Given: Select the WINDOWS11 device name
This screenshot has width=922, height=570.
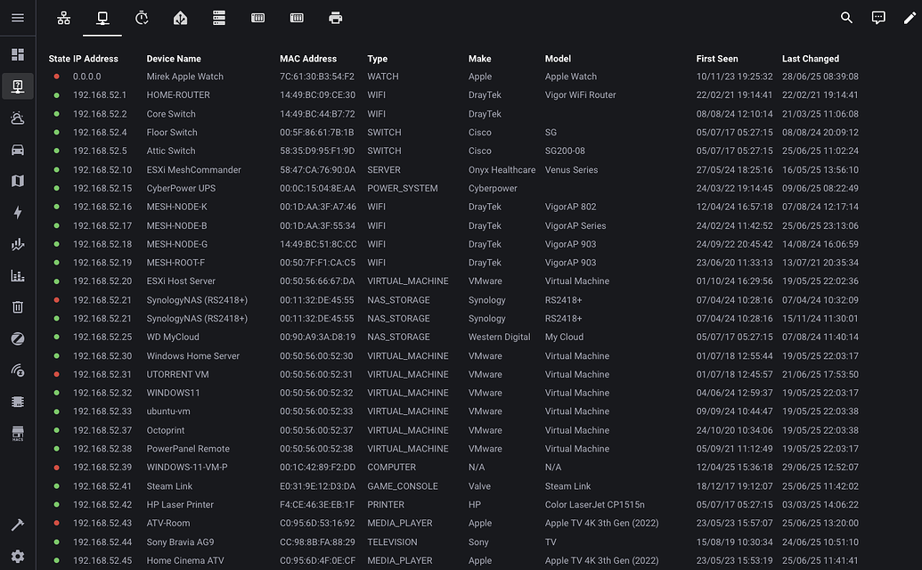Looking at the screenshot, I should pyautogui.click(x=173, y=393).
